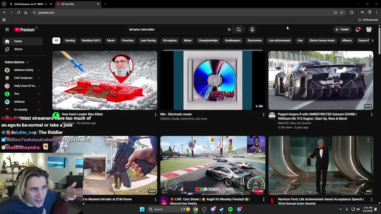Open Chrome apps grid shortcut

[x=4, y=20]
